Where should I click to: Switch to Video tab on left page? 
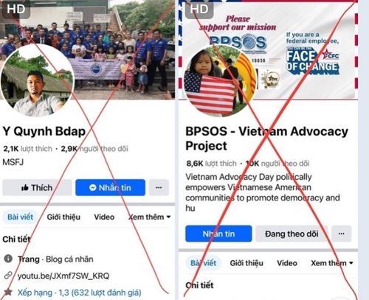click(104, 217)
